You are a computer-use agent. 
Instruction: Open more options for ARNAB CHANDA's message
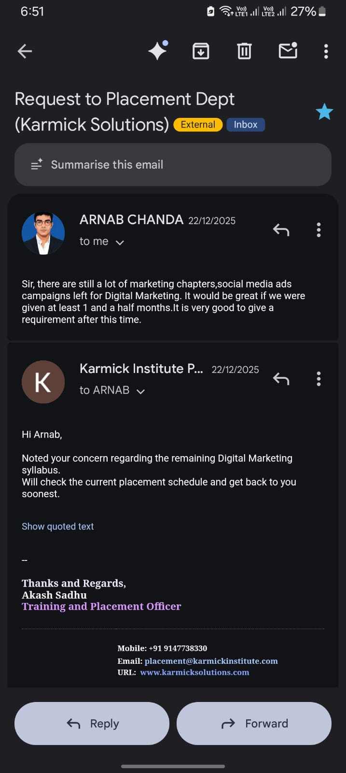coord(318,230)
